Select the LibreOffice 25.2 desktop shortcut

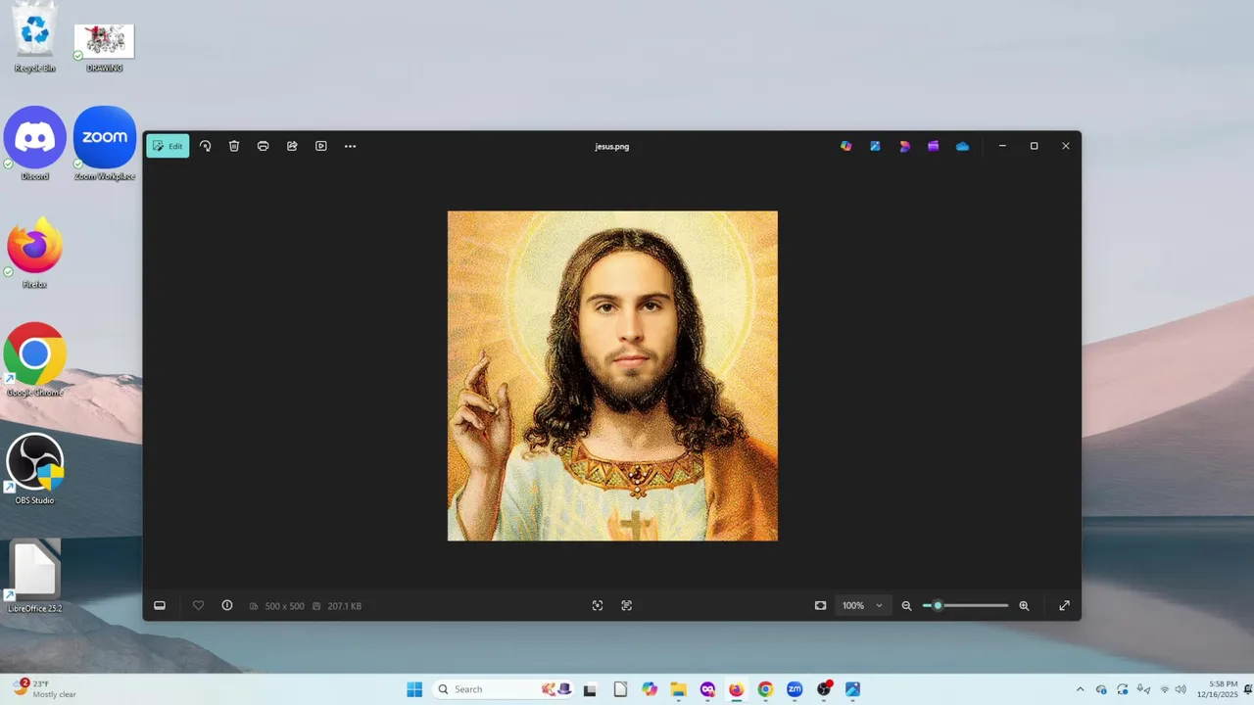[x=35, y=577]
